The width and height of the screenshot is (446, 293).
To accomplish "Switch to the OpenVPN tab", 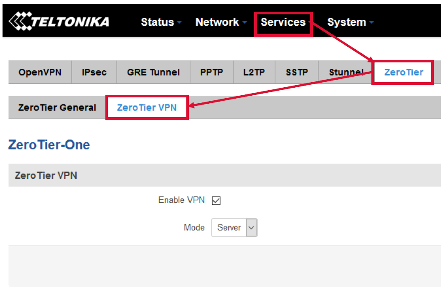I will tap(40, 72).
